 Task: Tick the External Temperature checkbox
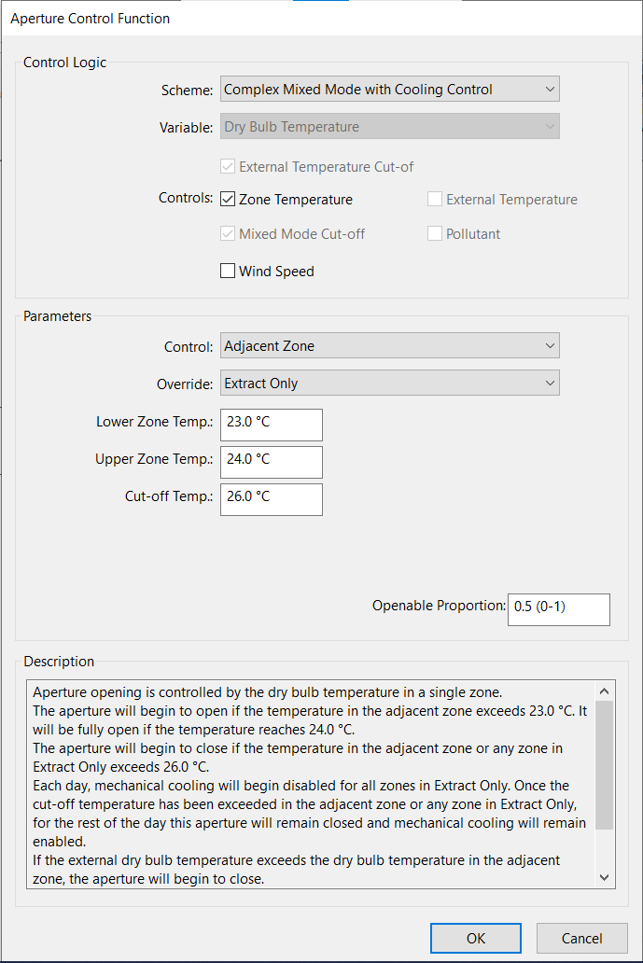pos(435,199)
